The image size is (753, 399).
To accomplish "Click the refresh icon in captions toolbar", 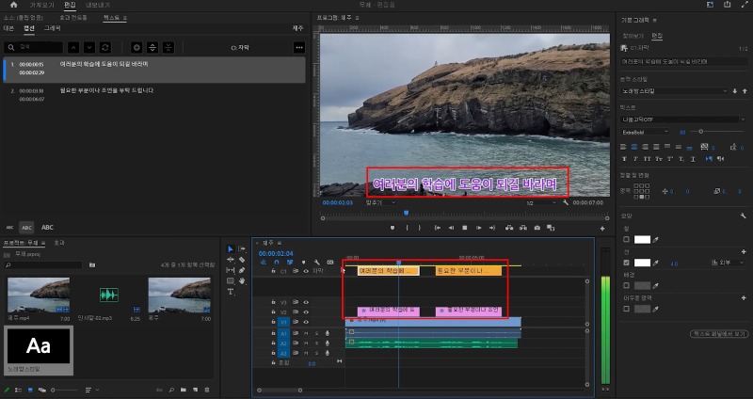I will 104,46.
